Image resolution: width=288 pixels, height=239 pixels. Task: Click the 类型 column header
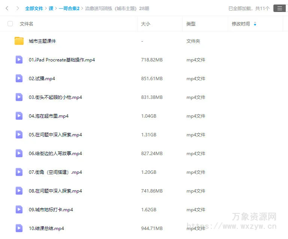click(x=191, y=24)
